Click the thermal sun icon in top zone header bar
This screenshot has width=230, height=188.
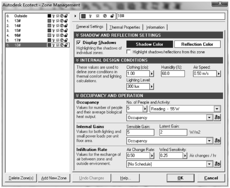pyautogui.click(x=98, y=16)
